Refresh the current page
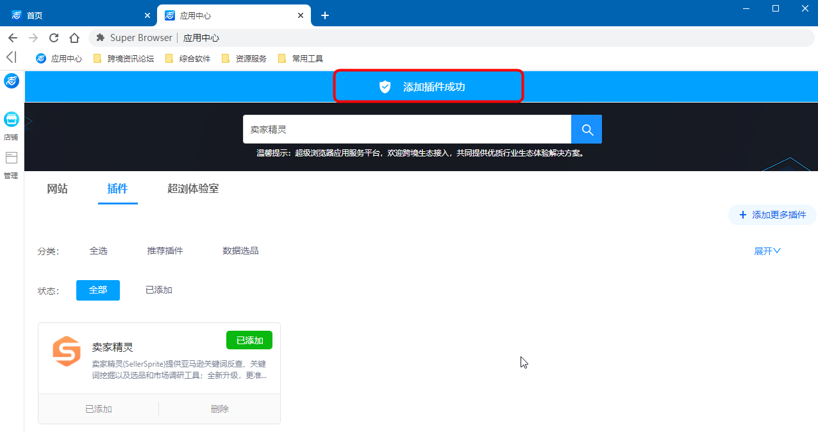 (x=53, y=37)
